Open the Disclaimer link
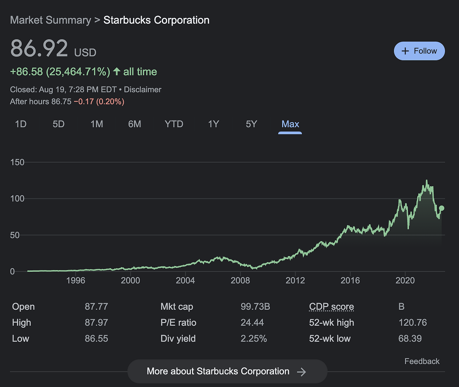Image resolution: width=459 pixels, height=387 pixels. (x=142, y=90)
